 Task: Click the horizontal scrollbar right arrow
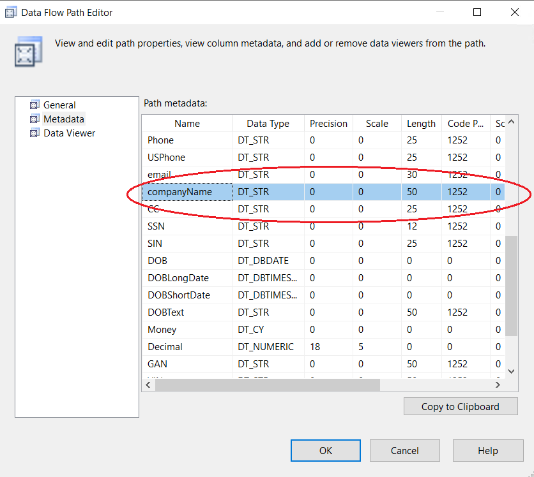[x=498, y=385]
